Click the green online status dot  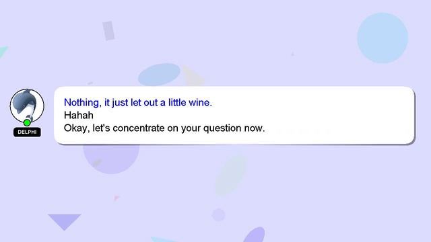(27, 122)
